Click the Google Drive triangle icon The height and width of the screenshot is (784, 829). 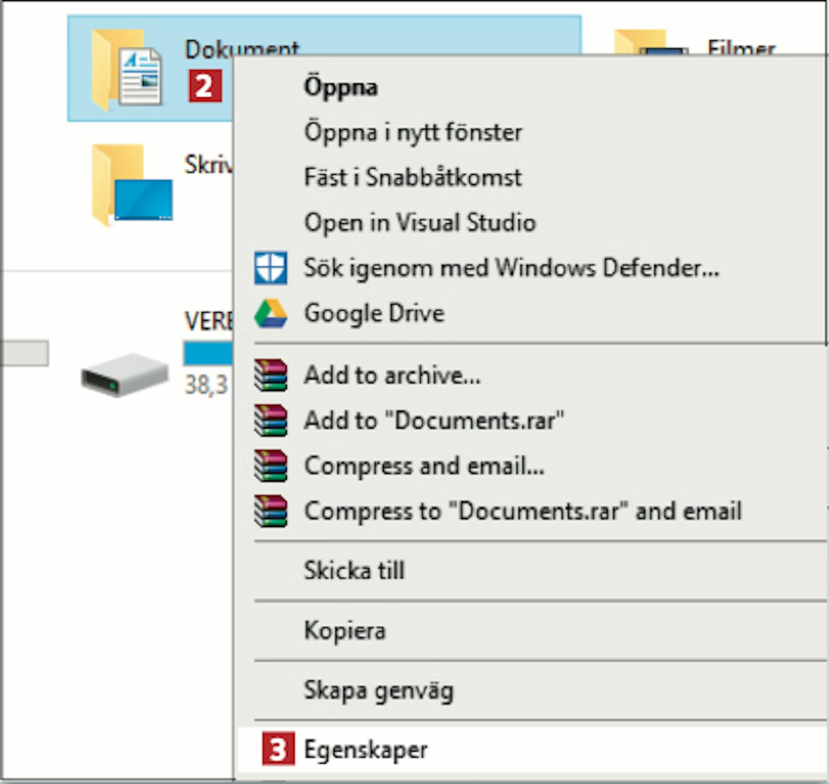[270, 313]
